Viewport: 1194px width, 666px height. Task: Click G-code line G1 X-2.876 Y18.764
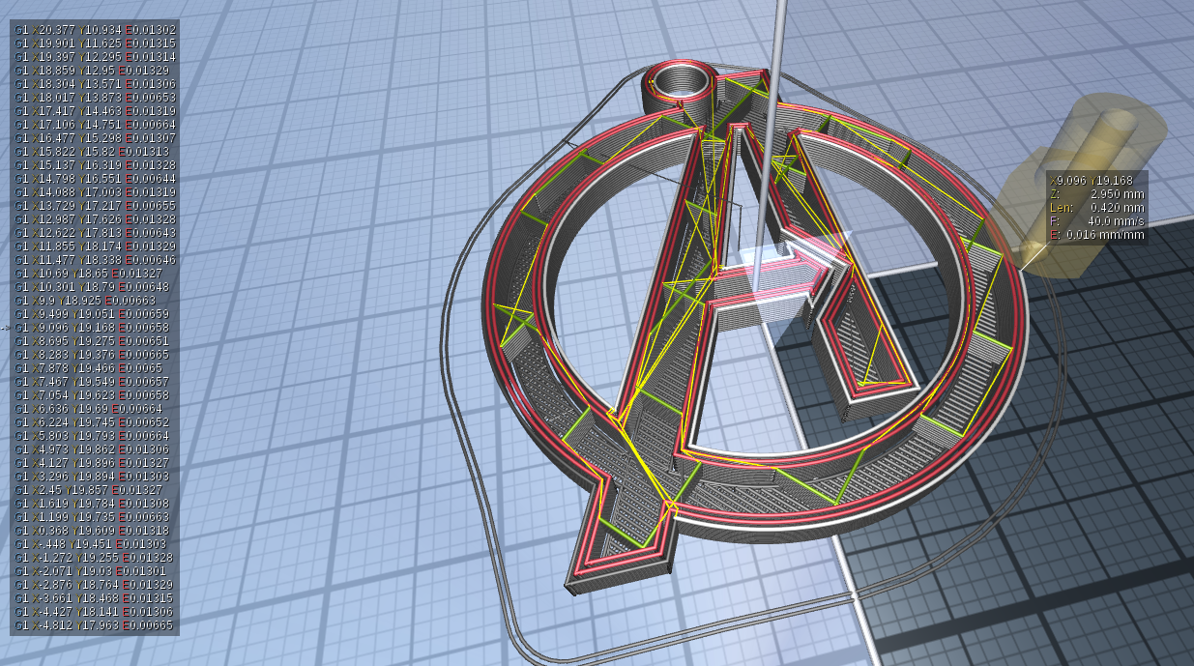tap(95, 585)
